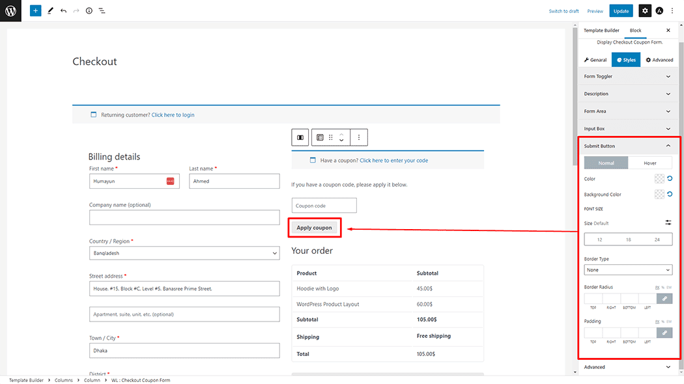The width and height of the screenshot is (684, 384).
Task: Switch to the Template Builder tab
Action: point(601,31)
